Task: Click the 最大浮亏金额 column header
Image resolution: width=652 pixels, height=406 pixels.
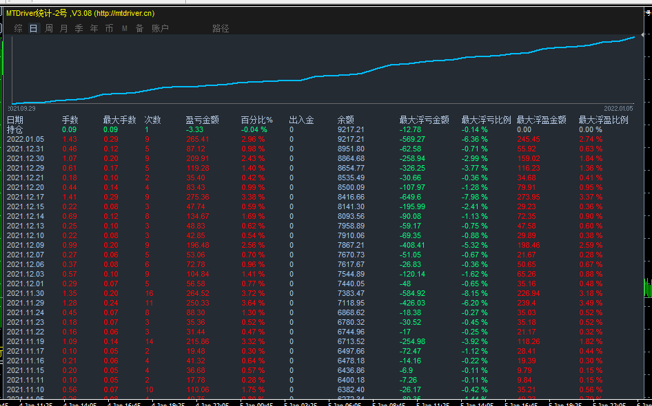Action: [x=425, y=120]
